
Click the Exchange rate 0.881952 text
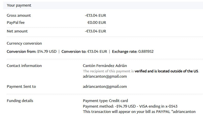point(133,51)
